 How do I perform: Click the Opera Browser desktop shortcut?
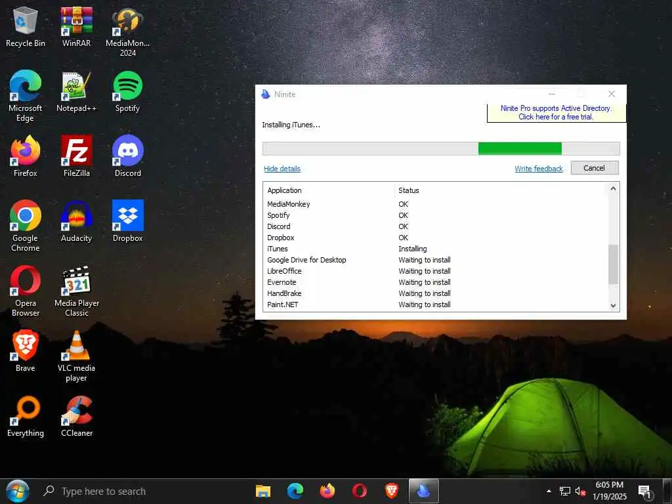[x=26, y=291]
